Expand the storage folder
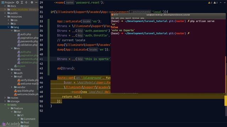The width and height of the screenshot is (227, 127). click(5, 101)
